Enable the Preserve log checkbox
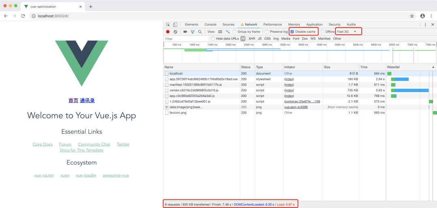This screenshot has height=208, width=437. (267, 32)
